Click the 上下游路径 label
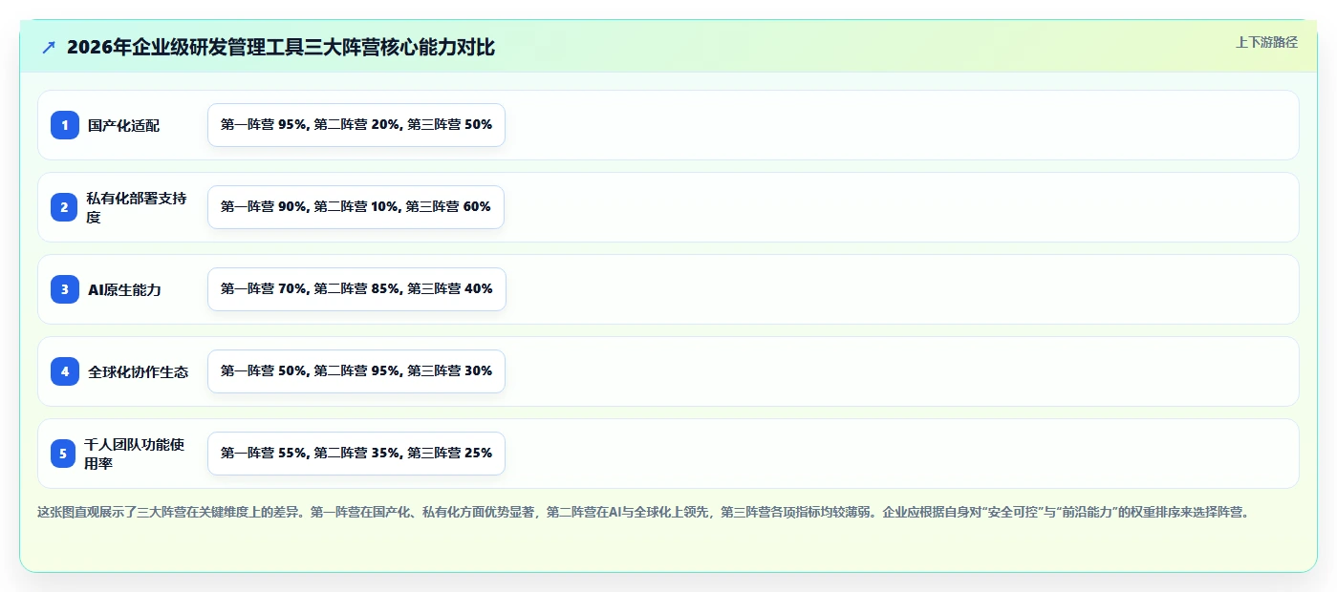This screenshot has height=592, width=1337. point(1266,42)
